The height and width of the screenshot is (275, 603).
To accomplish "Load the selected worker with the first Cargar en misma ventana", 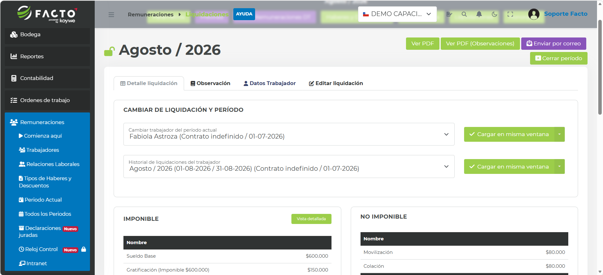I will (509, 134).
